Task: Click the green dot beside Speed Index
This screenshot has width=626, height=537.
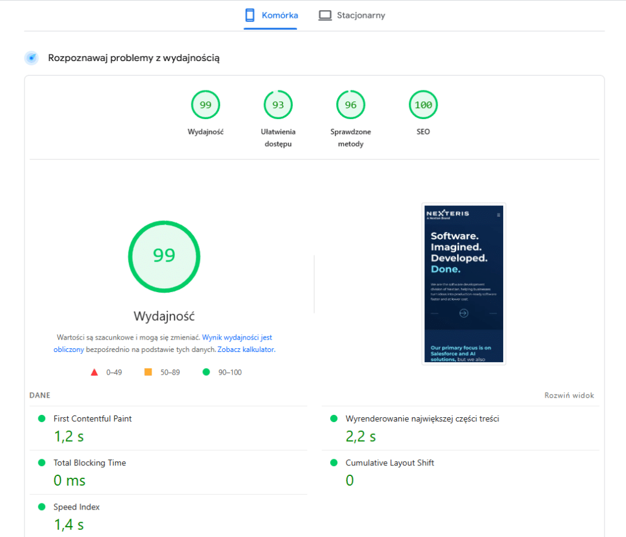Action: point(42,506)
